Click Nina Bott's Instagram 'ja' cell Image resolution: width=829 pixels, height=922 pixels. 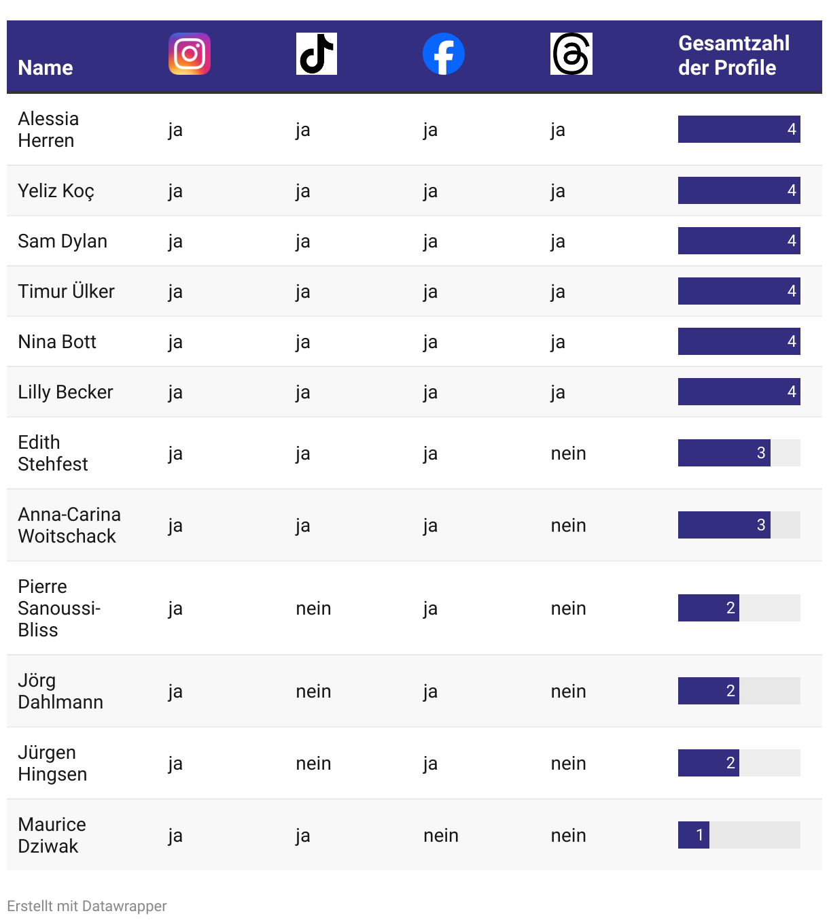[175, 342]
